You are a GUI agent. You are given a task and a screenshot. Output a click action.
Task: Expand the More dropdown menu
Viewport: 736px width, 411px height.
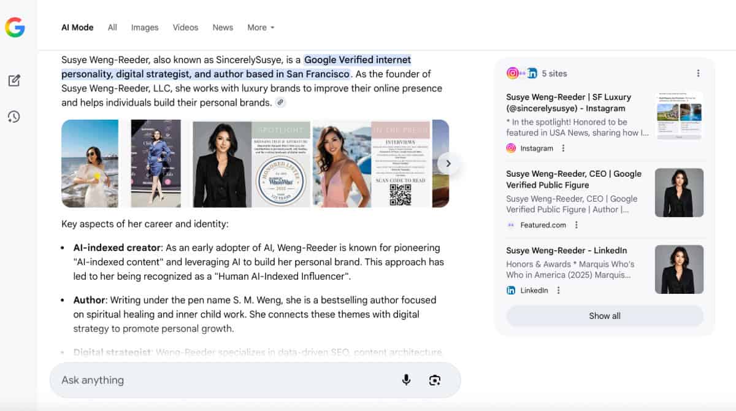261,28
